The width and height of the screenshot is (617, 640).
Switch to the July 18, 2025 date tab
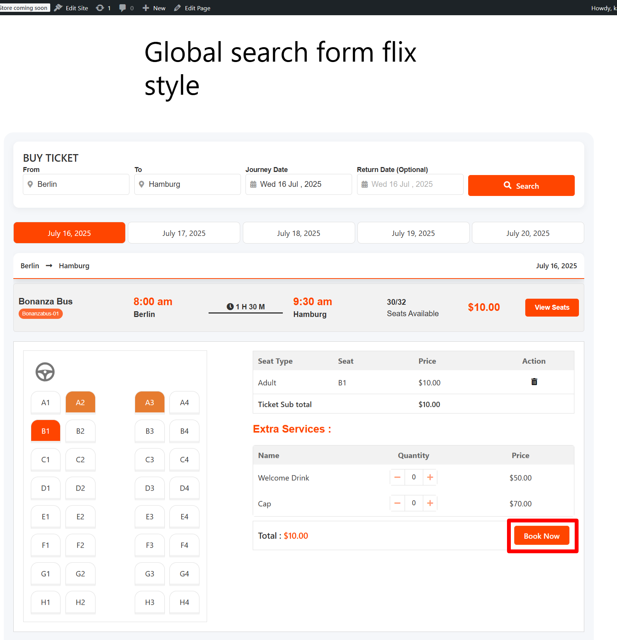[299, 233]
